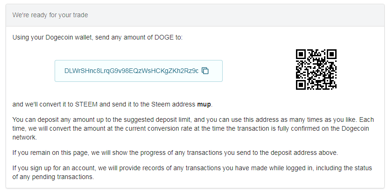Click the QR code's bottom-left finder square
Viewport: 387px width, 193px height.
coord(301,84)
